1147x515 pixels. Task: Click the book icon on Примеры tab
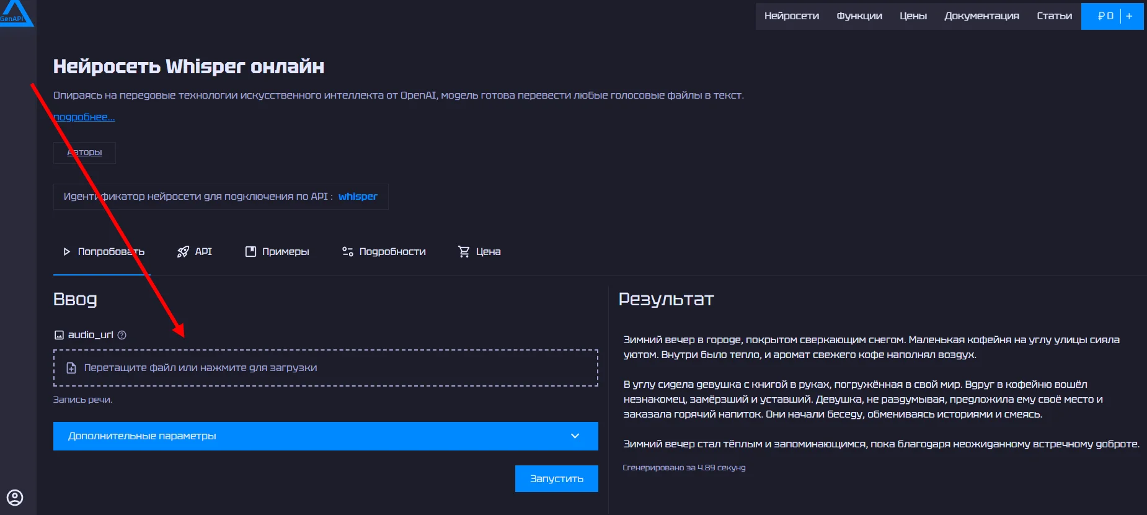250,252
